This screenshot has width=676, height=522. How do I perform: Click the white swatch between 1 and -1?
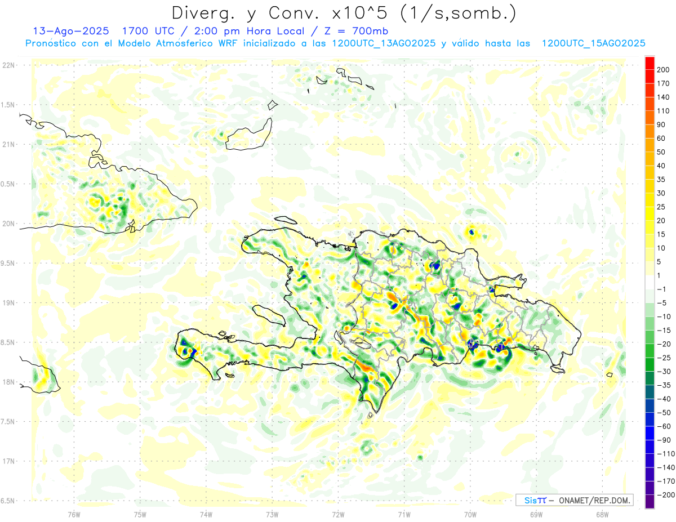(x=650, y=282)
